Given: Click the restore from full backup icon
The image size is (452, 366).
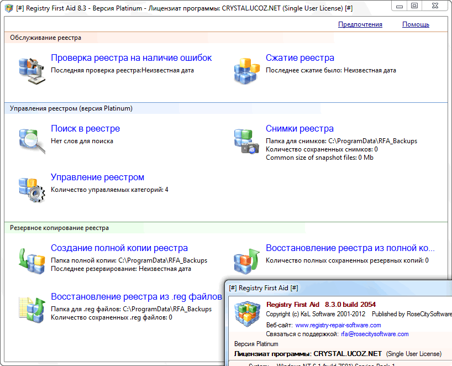Looking at the screenshot, I should pyautogui.click(x=247, y=260).
